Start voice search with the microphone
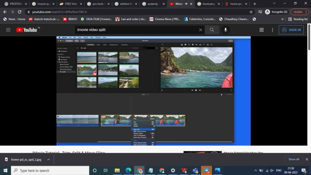 [226, 30]
